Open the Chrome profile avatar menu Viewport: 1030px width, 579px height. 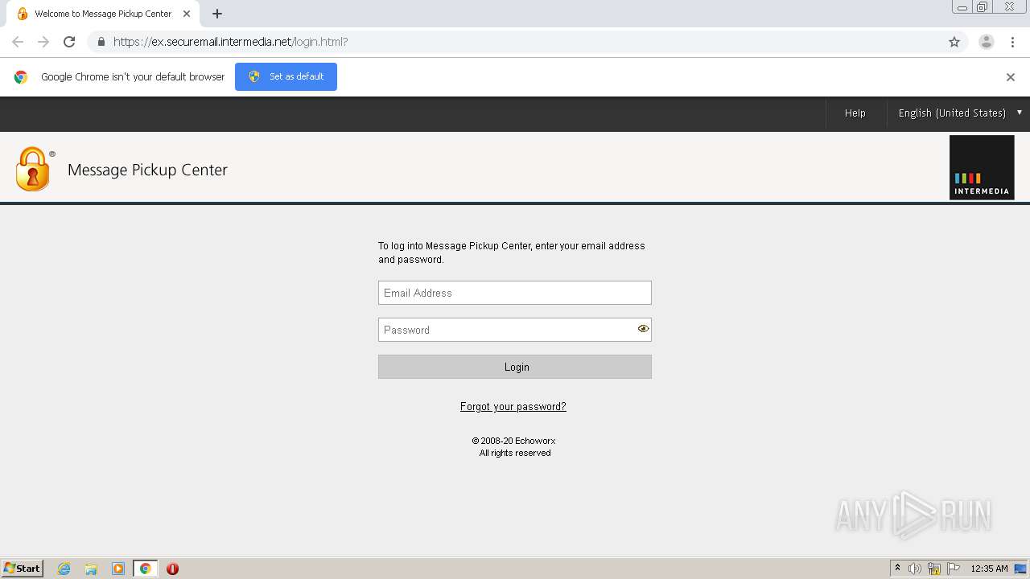987,42
